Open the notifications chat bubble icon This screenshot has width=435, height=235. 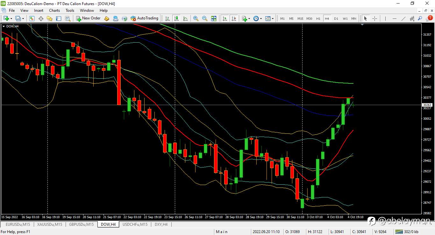pyautogui.click(x=429, y=18)
